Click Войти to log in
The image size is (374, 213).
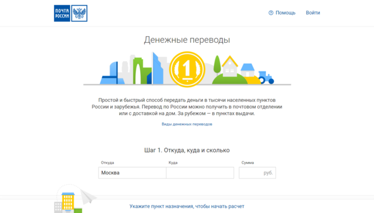[x=313, y=13]
